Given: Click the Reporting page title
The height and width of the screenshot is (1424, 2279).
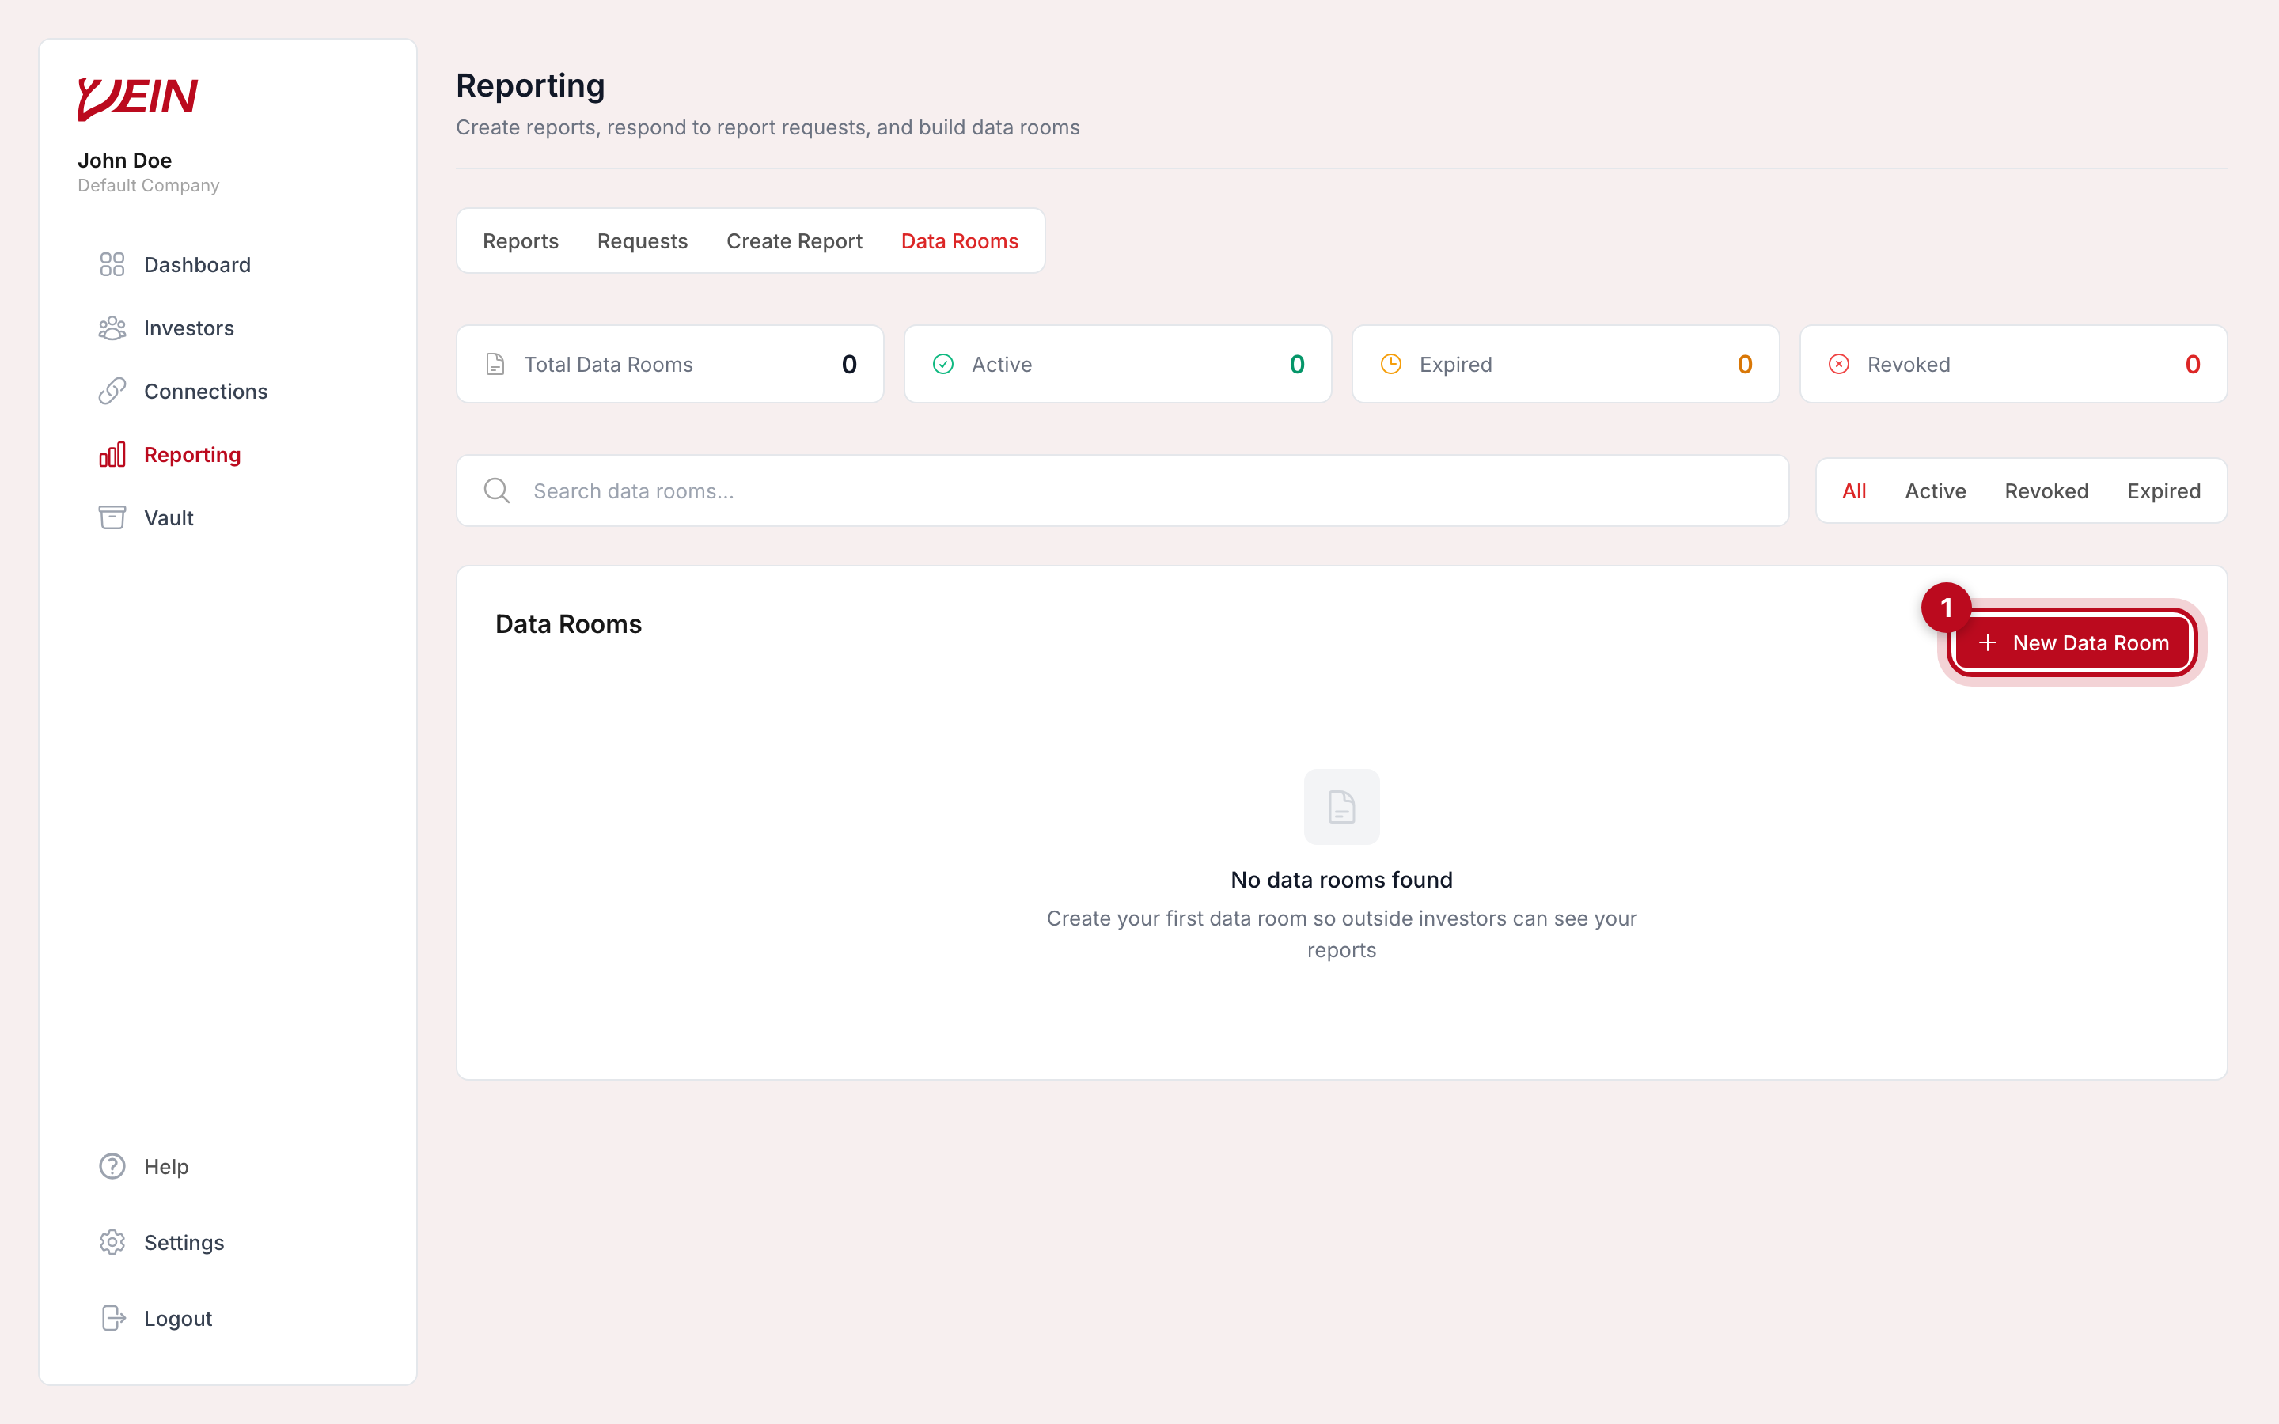Looking at the screenshot, I should click(x=530, y=85).
